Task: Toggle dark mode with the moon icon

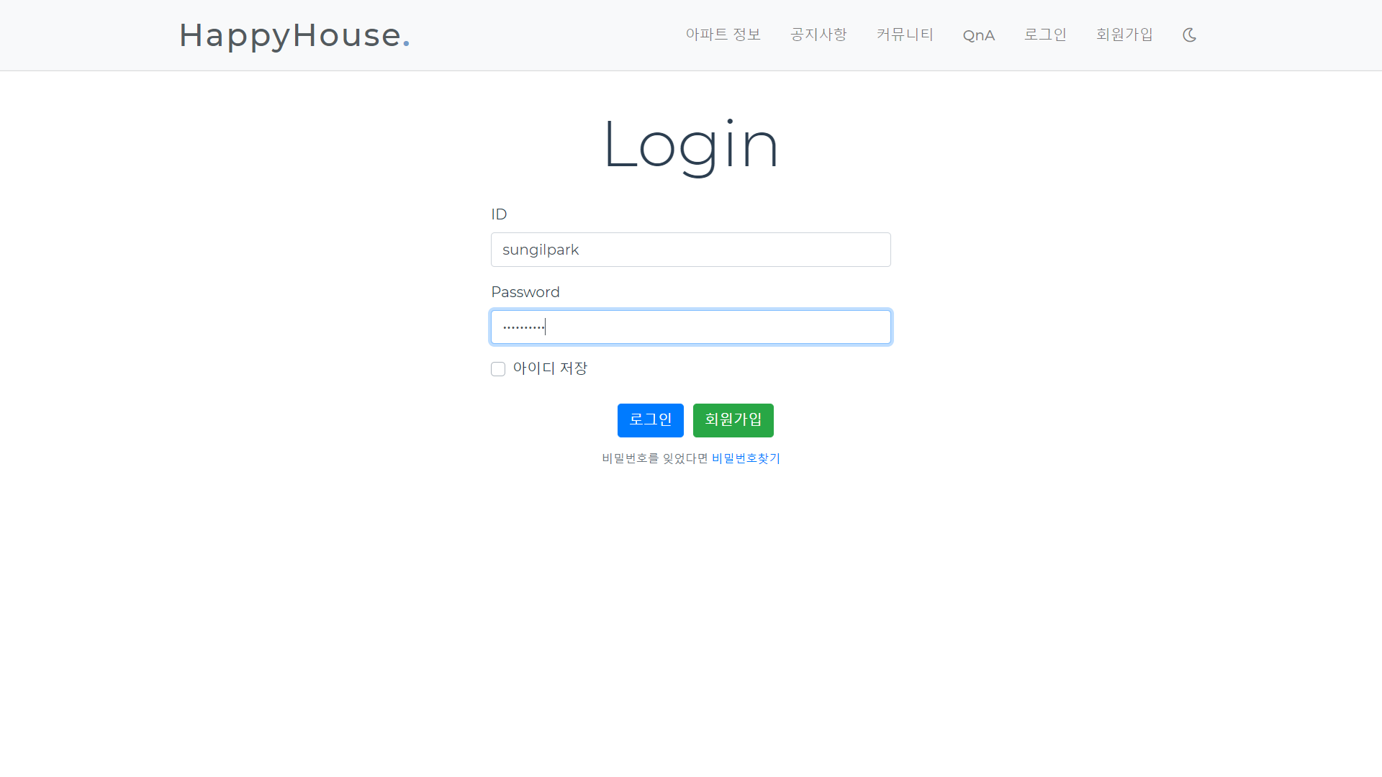Action: 1189,35
